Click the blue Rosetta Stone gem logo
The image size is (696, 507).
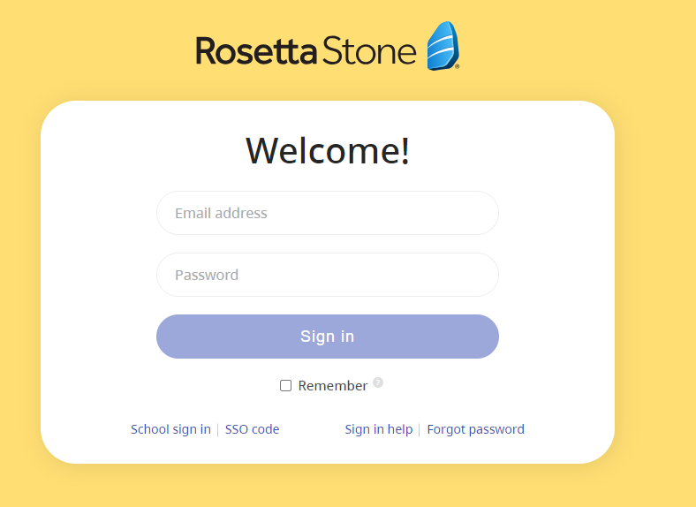(442, 46)
